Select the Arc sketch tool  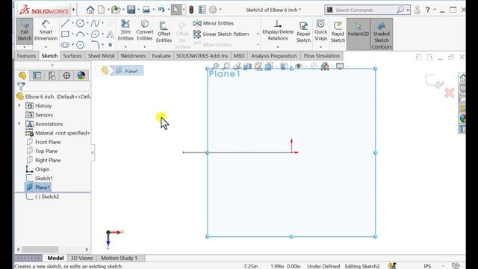pyautogui.click(x=80, y=34)
